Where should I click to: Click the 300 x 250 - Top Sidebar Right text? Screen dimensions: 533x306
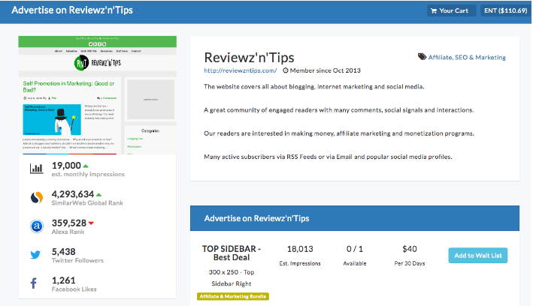coord(232,277)
